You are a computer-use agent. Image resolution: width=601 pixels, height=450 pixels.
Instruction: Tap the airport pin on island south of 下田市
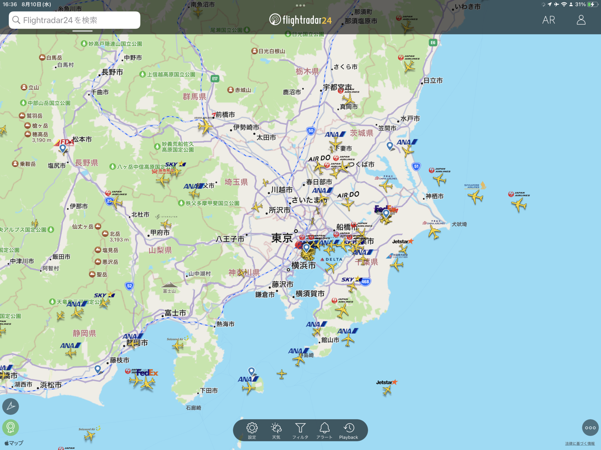pos(252,371)
